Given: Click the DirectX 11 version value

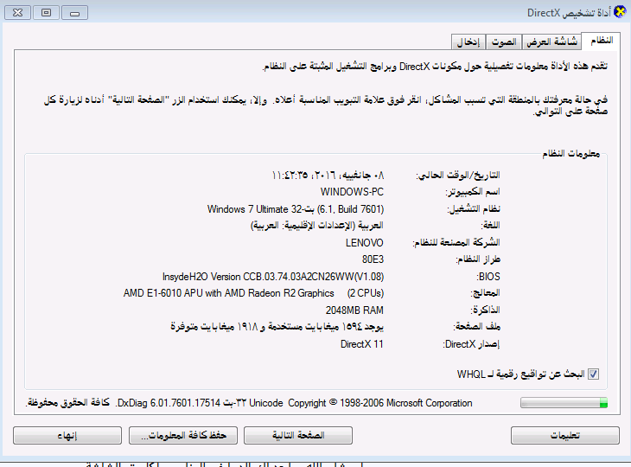Looking at the screenshot, I should (x=362, y=344).
